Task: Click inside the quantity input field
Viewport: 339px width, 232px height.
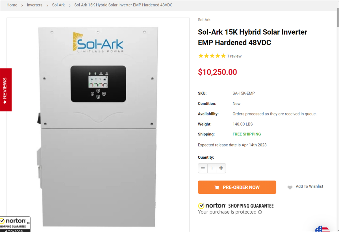Action: pyautogui.click(x=212, y=168)
